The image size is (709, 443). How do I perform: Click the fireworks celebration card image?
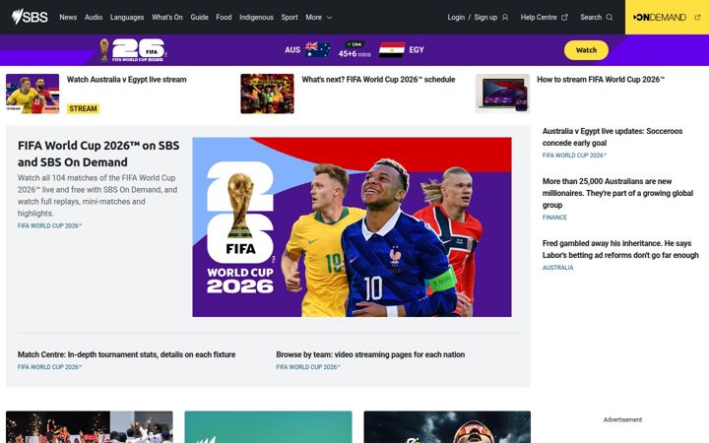pyautogui.click(x=90, y=426)
